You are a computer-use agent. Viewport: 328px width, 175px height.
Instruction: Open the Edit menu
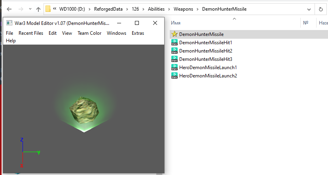tap(53, 33)
